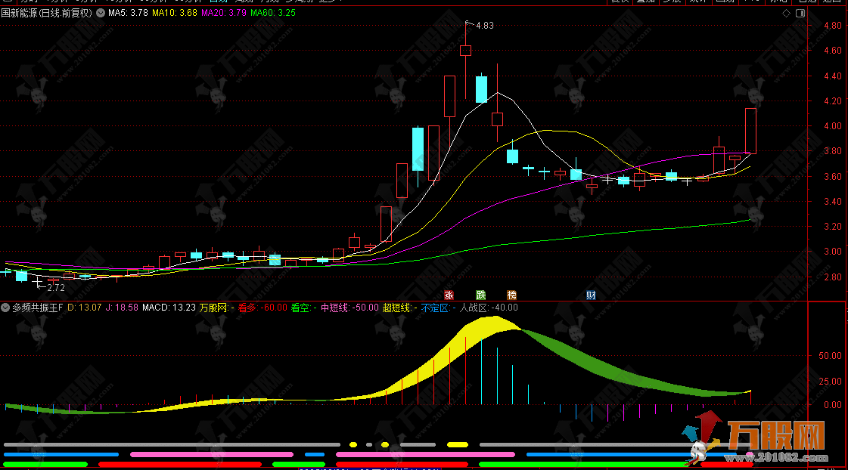Viewport: 848px width, 470px height.
Task: Select the MA60 green moving average label
Action: pyautogui.click(x=273, y=13)
